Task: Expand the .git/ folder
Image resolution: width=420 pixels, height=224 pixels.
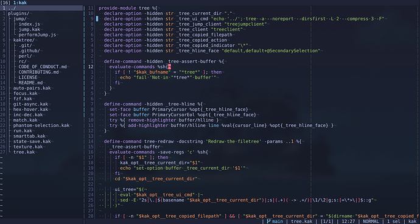Action: point(25,45)
